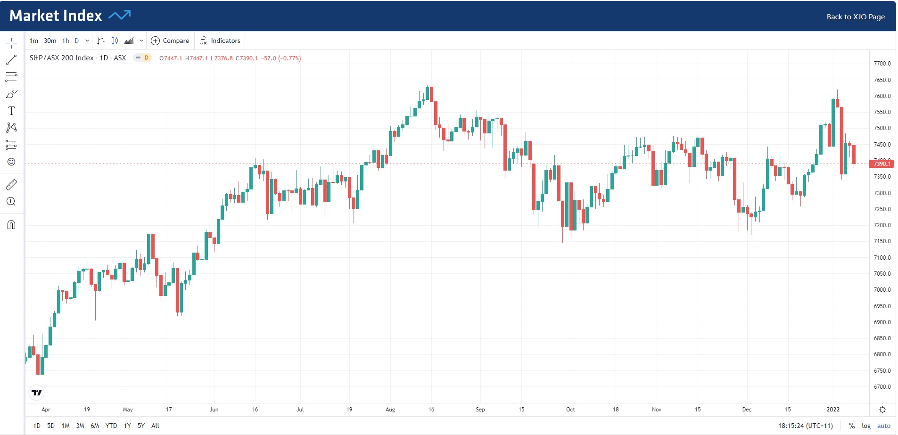Toggle percent scale on price axis
The width and height of the screenshot is (898, 435).
click(x=851, y=426)
